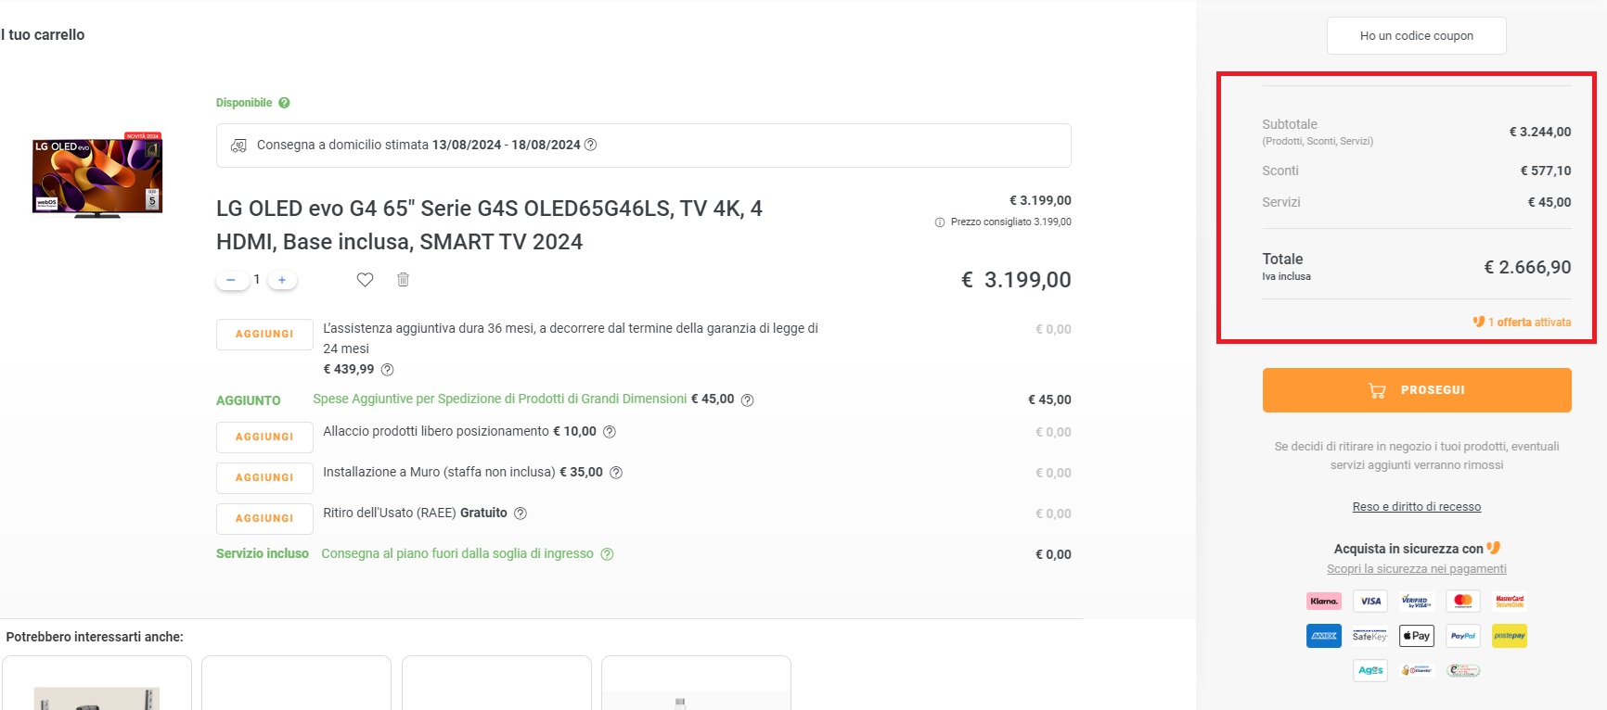Click help icon next to Disponibile

point(284,103)
